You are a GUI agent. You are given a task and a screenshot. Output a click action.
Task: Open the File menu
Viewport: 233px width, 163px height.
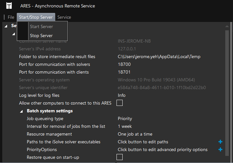11,17
